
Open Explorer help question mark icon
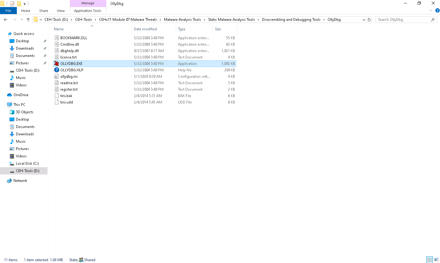437,10
